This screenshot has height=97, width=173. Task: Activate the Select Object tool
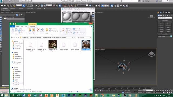pyautogui.click(x=24, y=5)
